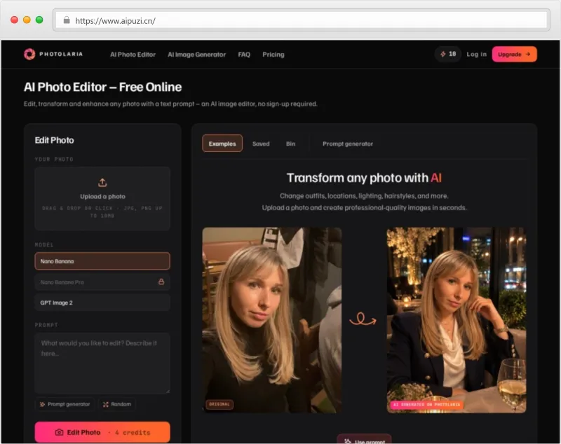
Task: Click the upload arrow icon
Action: tap(102, 183)
